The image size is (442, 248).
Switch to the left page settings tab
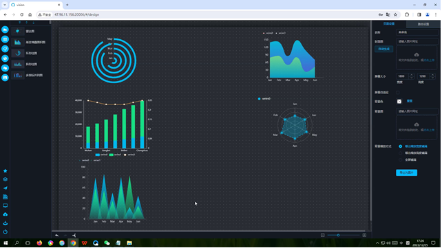click(x=389, y=24)
